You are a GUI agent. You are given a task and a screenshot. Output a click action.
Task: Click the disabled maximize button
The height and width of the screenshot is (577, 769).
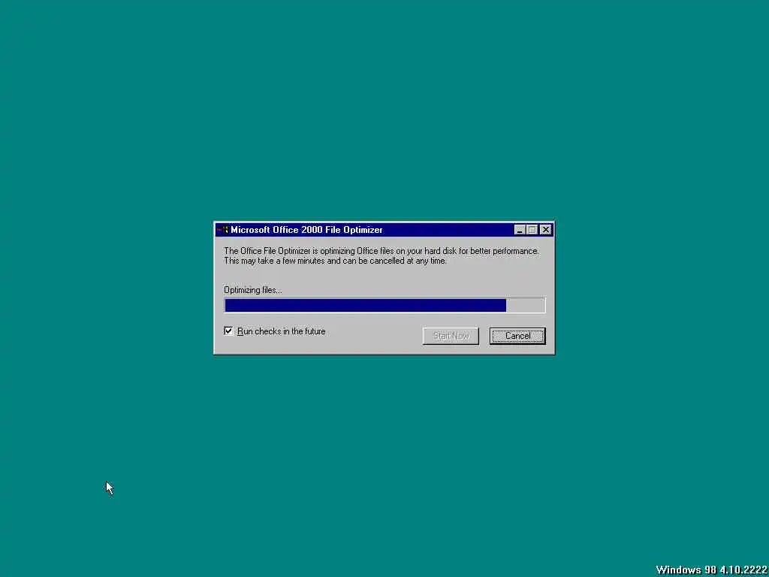coord(532,230)
